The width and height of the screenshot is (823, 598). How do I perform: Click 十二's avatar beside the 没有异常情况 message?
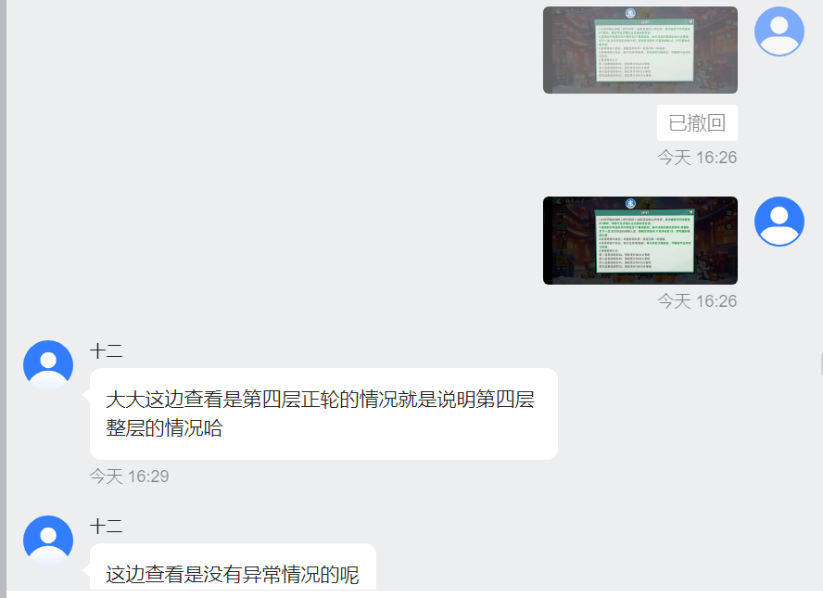click(x=48, y=541)
